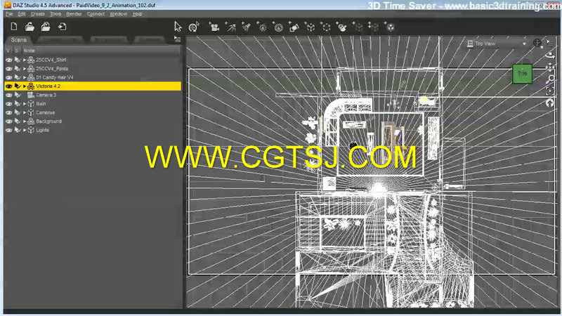This screenshot has height=316, width=562.
Task: Click the viewport Zoom magnifier control
Action: click(x=550, y=79)
